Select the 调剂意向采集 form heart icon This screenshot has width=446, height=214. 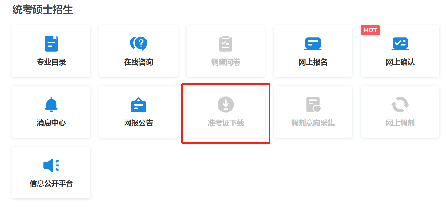[x=313, y=105]
